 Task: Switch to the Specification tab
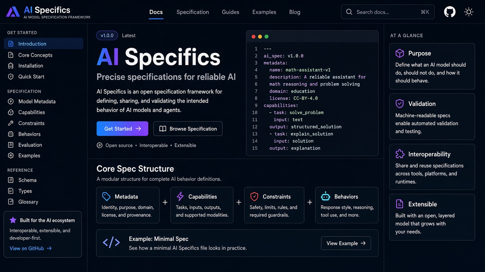coord(192,12)
